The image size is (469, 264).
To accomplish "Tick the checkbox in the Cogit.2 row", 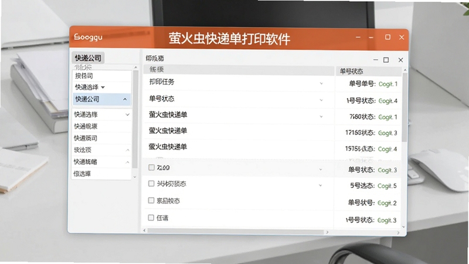I will (151, 200).
